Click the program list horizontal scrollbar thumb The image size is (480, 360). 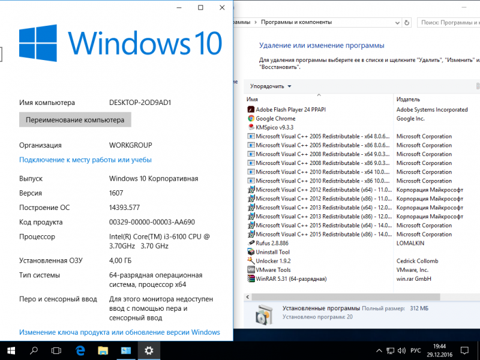(x=346, y=297)
